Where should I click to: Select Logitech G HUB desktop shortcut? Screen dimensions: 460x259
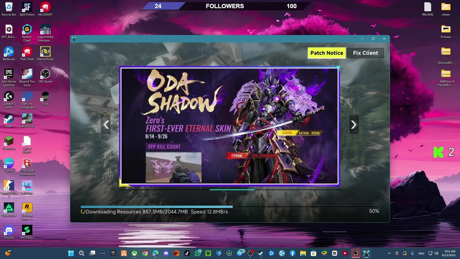(9, 100)
